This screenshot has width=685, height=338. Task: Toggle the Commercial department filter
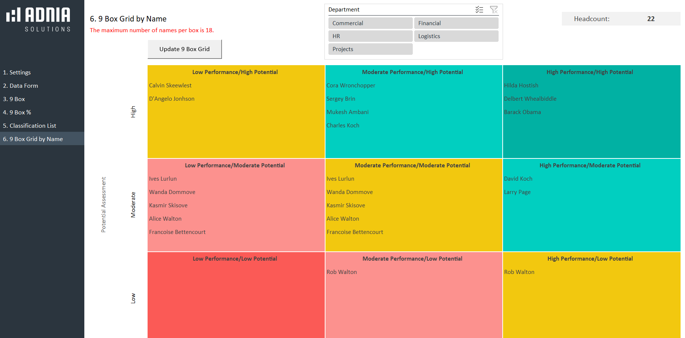pyautogui.click(x=370, y=23)
